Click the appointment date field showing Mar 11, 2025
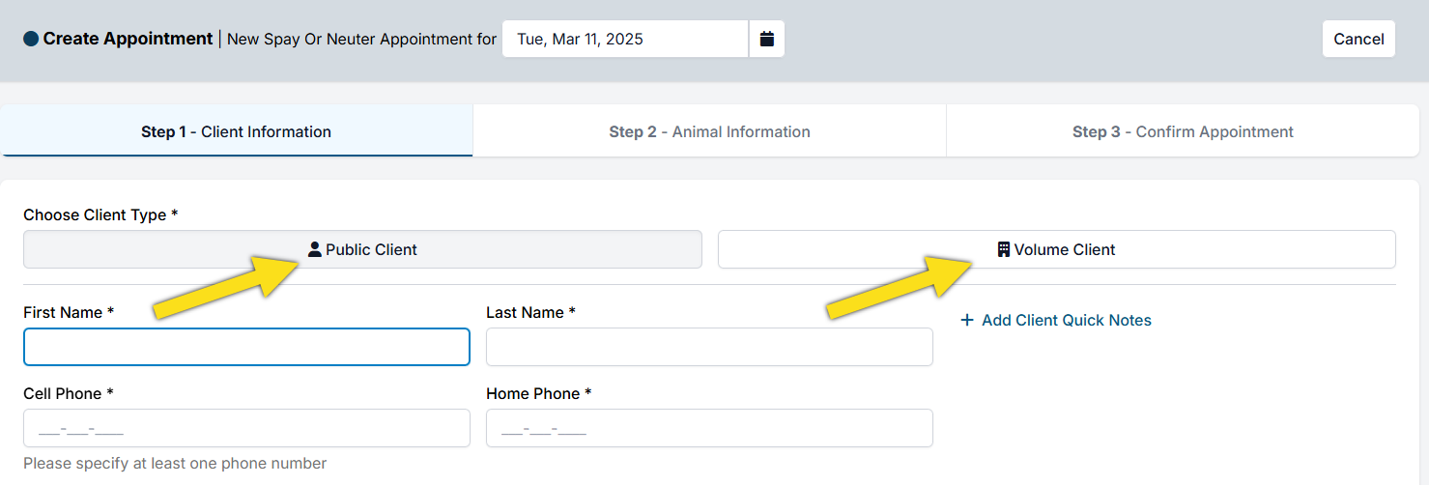 (624, 39)
